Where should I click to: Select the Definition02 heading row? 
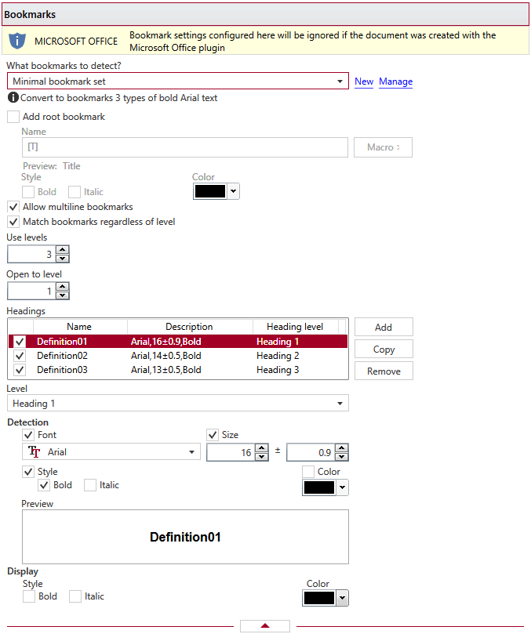(x=178, y=356)
